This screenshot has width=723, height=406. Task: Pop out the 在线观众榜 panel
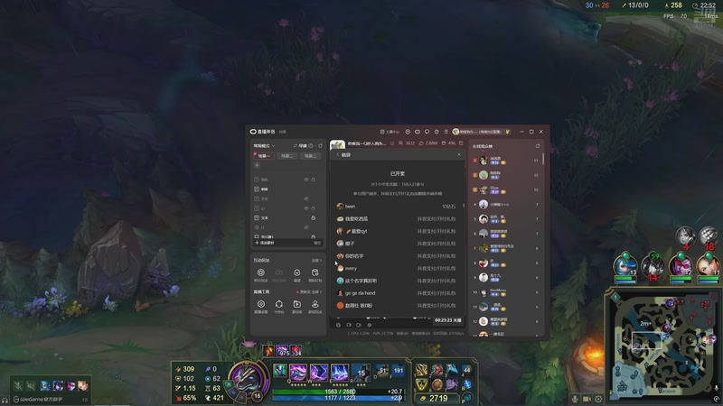[x=538, y=146]
